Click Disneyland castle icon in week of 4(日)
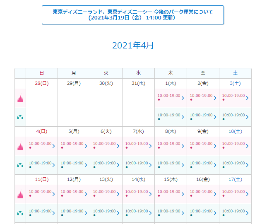Screen dimensions: 262x224 (x=20, y=146)
